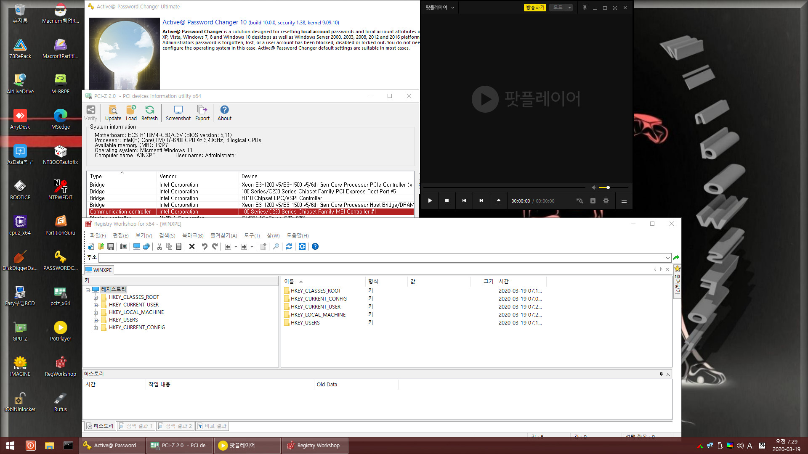Click the back arrow in Registry Workshop toolbar
Screen dimensions: 808x454
[228, 246]
